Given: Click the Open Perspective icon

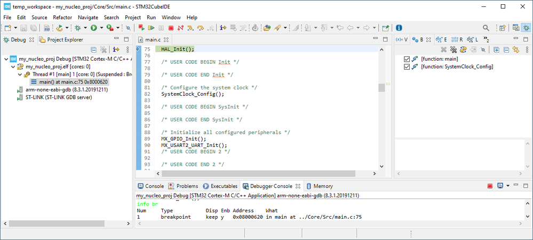Looking at the screenshot, I should tap(503, 28).
